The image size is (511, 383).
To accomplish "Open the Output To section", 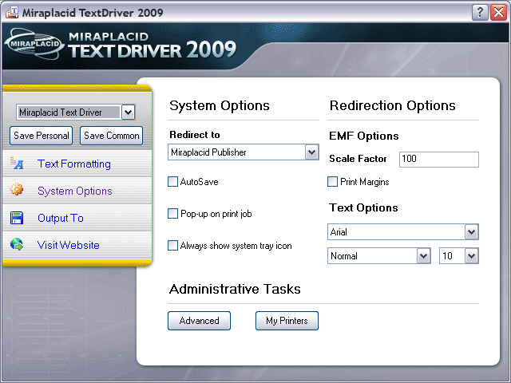I will coord(61,218).
